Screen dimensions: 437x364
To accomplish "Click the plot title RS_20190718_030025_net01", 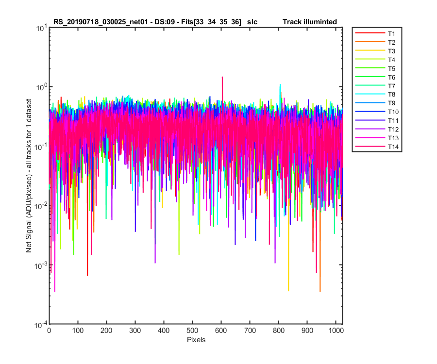I will (101, 22).
